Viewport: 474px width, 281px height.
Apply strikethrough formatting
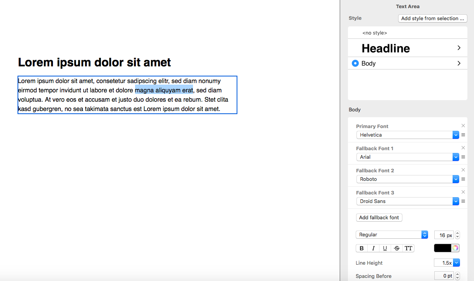(397, 248)
